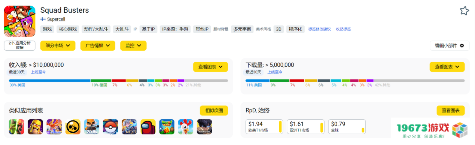Click the gear icon in 编辑小部件

click(x=462, y=46)
